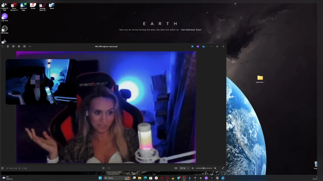Maximize the Photos viewer window
This screenshot has height=181, width=323.
coord(217,47)
